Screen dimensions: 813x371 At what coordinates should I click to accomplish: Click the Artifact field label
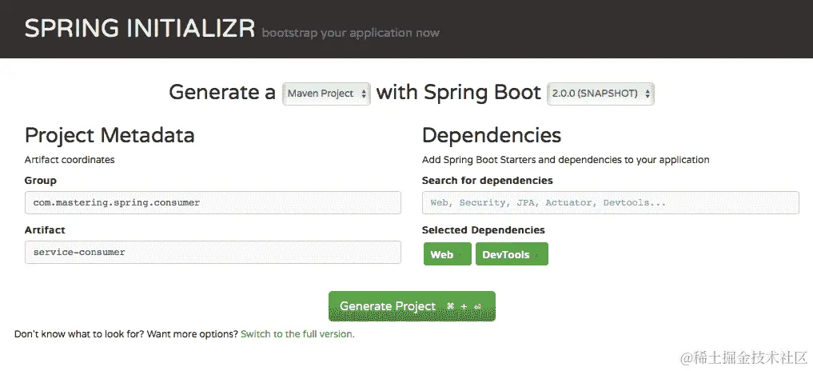(x=45, y=229)
